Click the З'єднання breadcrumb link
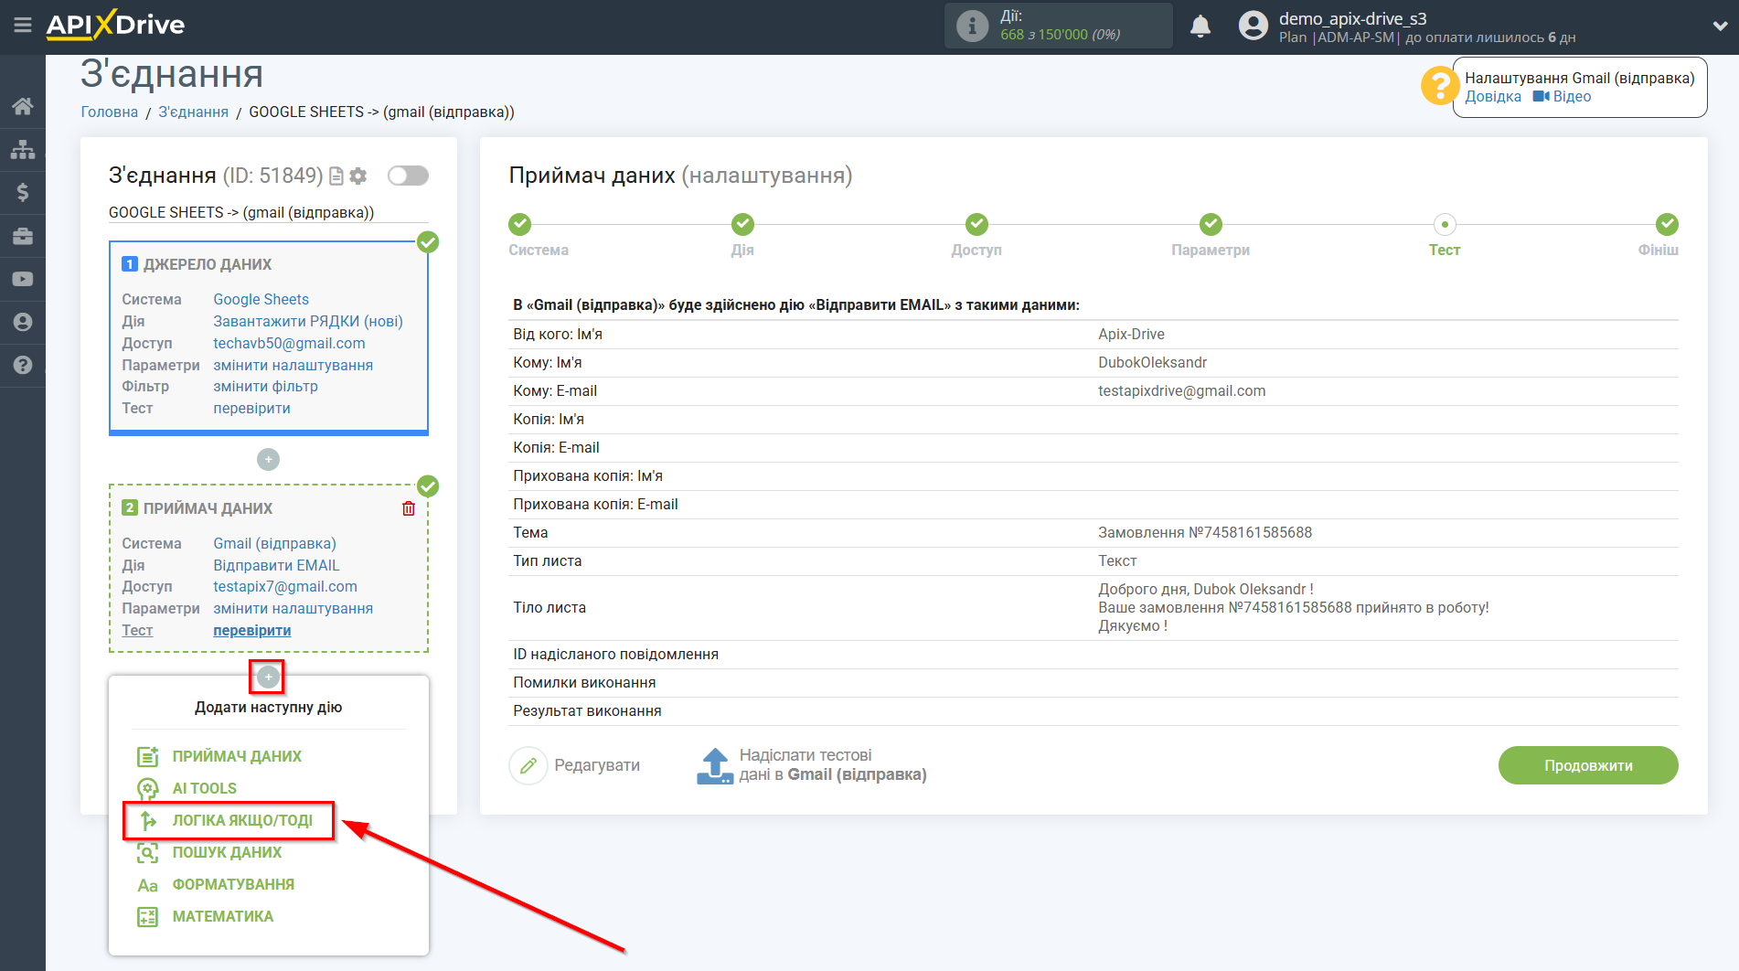This screenshot has height=971, width=1739. (x=194, y=112)
